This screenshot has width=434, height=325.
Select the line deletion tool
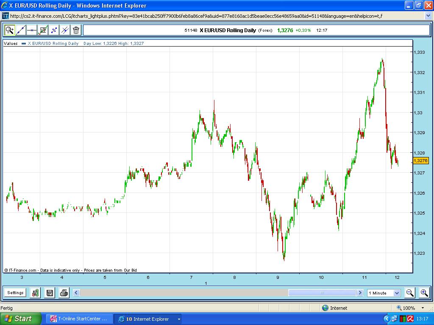click(64, 30)
